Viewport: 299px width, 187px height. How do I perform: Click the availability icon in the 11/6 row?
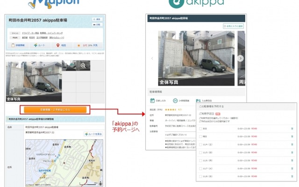coord(292,161)
